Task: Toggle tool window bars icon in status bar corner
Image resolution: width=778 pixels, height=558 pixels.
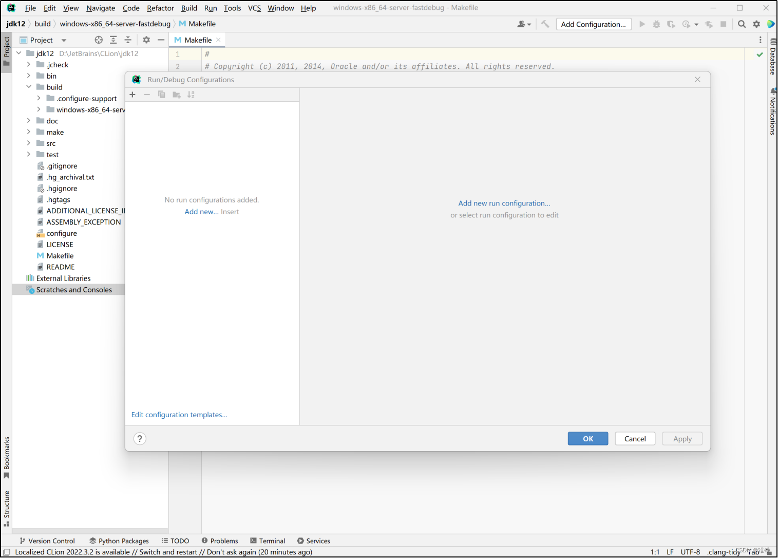Action: click(7, 552)
